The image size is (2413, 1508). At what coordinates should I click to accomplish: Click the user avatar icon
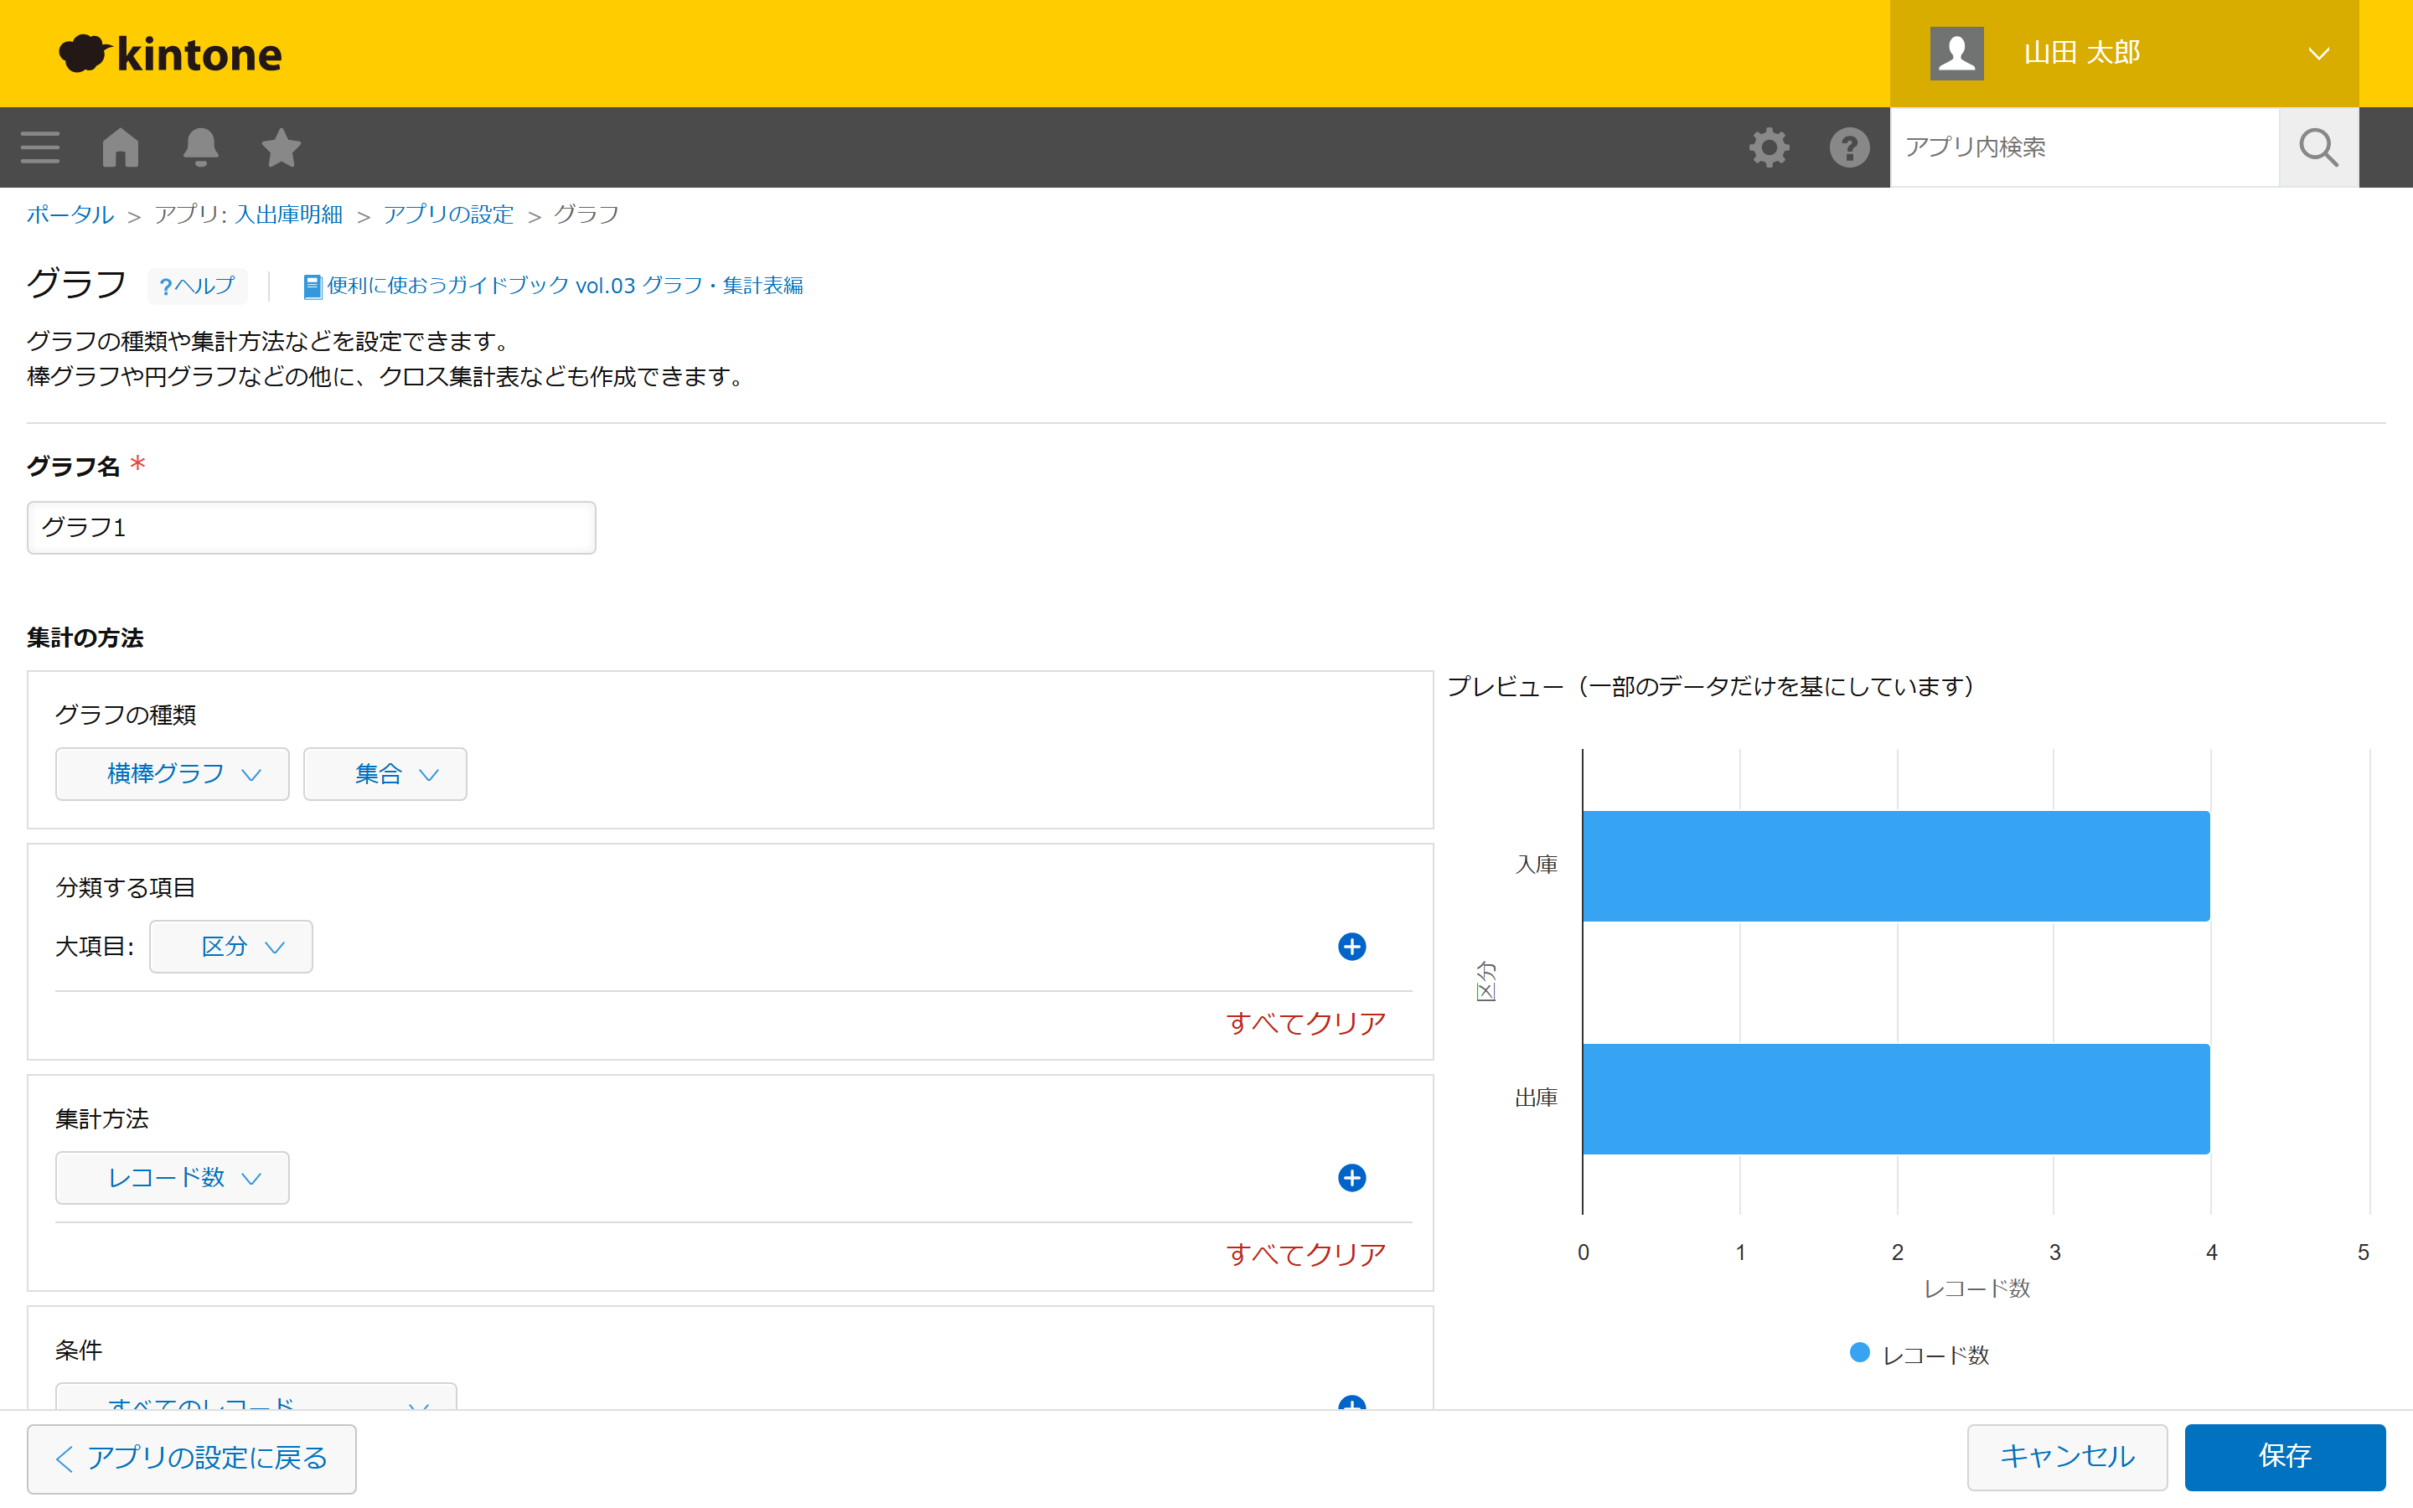(1956, 53)
